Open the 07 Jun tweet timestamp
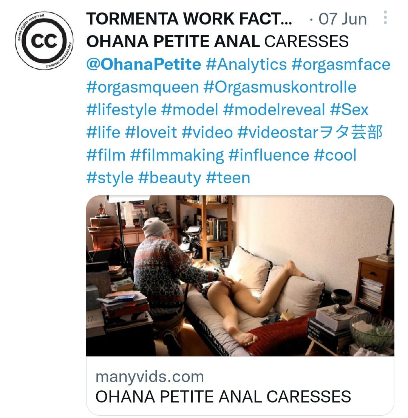The image size is (408, 418). pyautogui.click(x=342, y=19)
